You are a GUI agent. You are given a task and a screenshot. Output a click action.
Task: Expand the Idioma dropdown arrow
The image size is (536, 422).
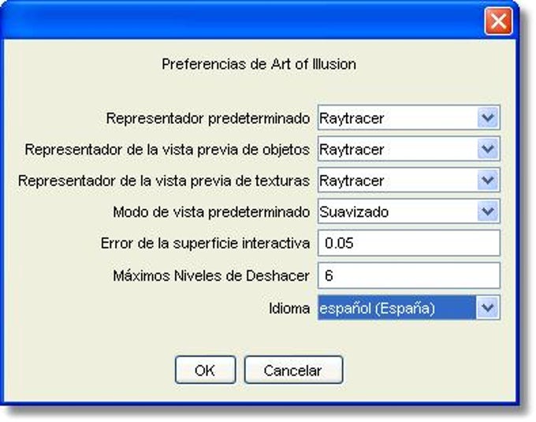pos(488,308)
